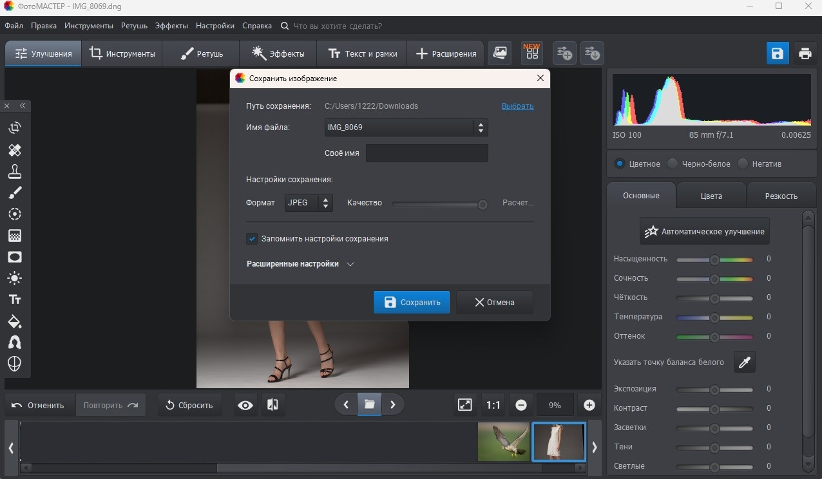Open the Имя файла dropdown

(406, 127)
